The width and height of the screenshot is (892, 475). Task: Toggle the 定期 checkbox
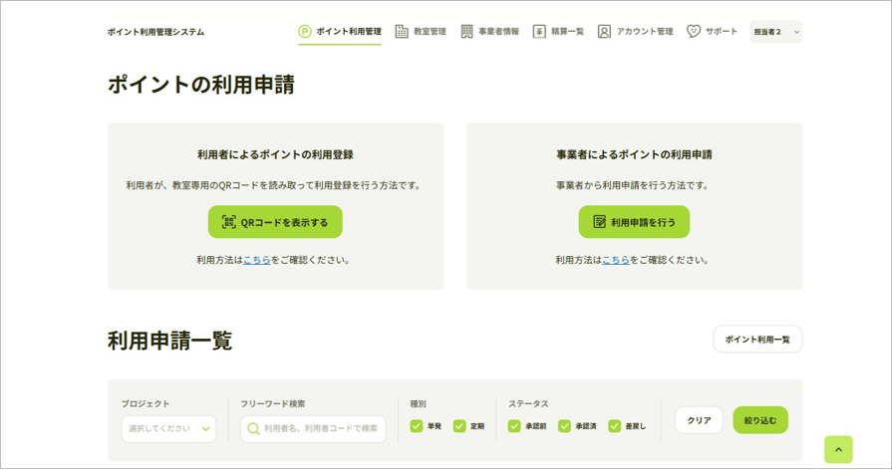(459, 426)
